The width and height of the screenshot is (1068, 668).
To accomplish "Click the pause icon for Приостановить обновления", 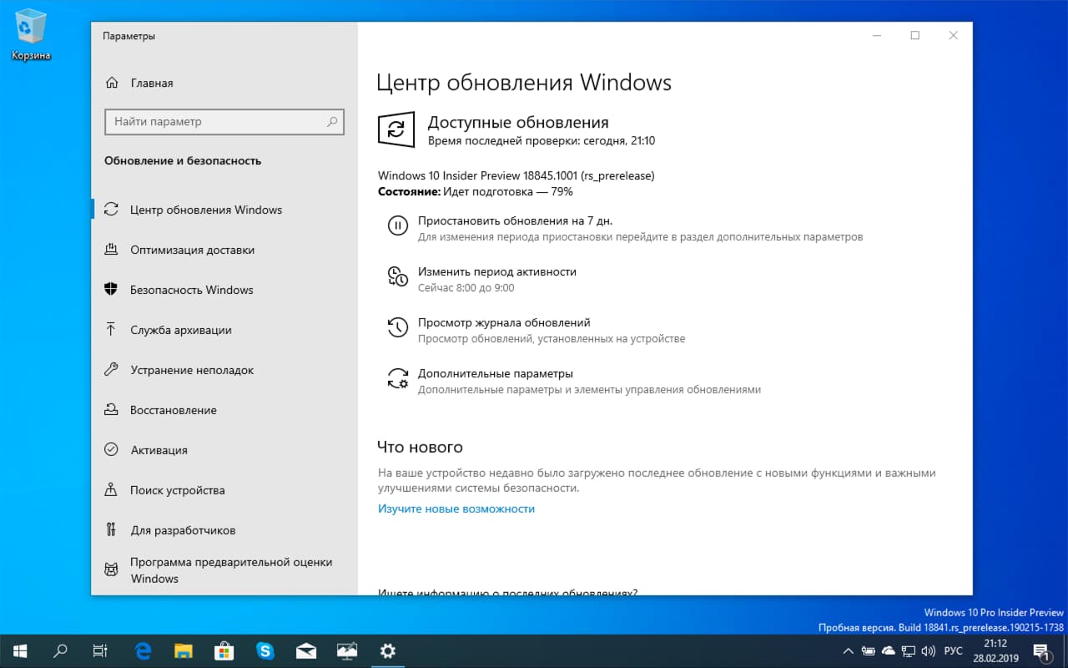I will pyautogui.click(x=397, y=226).
